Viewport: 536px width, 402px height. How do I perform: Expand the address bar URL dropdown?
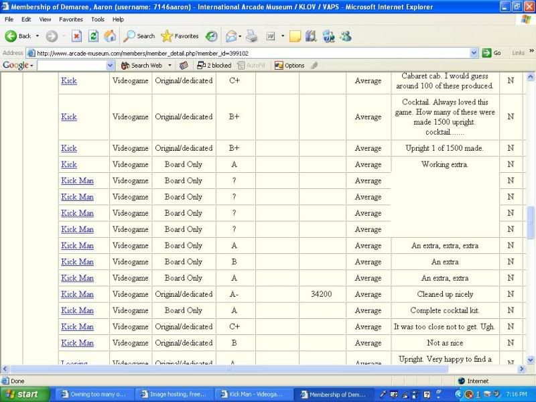[474, 53]
